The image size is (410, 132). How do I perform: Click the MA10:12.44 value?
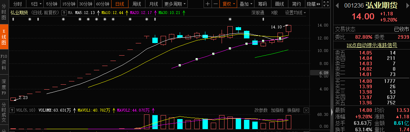(x=112, y=13)
